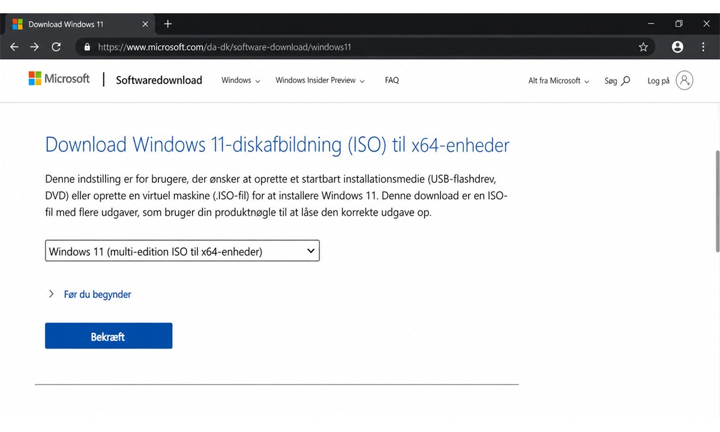Click the Windows favicon on the tab
This screenshot has width=720, height=432.
point(18,24)
